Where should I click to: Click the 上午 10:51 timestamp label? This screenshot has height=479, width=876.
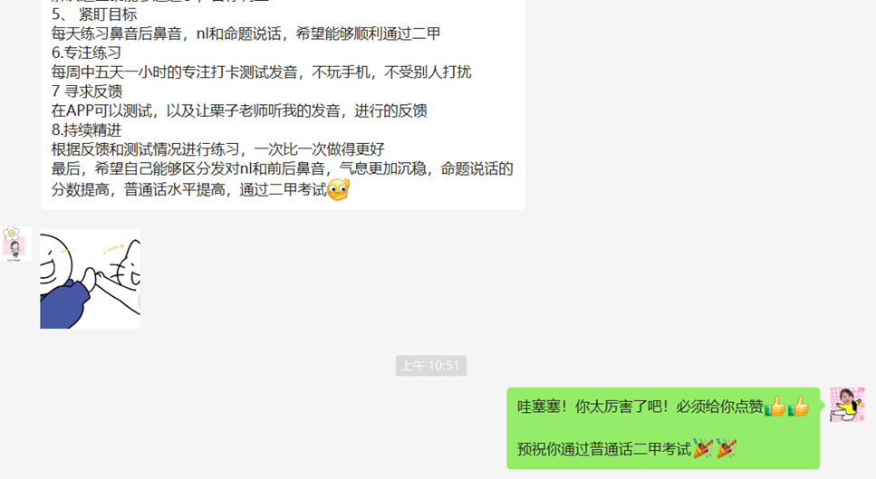(x=430, y=366)
